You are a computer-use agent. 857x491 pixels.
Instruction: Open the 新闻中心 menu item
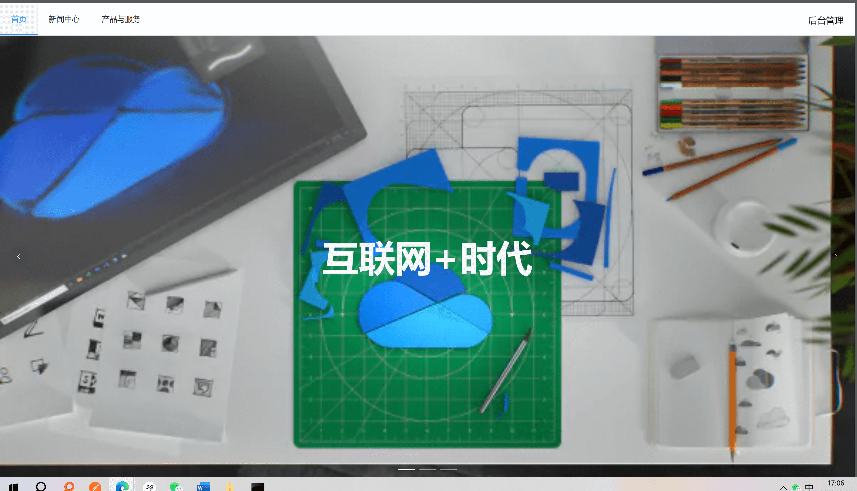coord(64,19)
